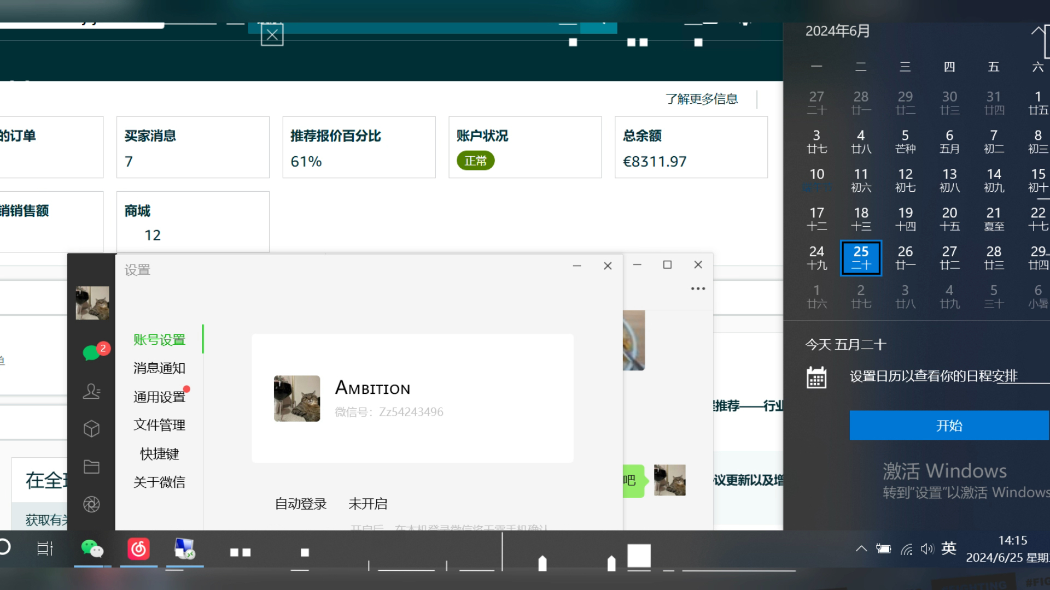Open Cortana circle icon on taskbar
This screenshot has height=590, width=1050.
tap(4, 547)
